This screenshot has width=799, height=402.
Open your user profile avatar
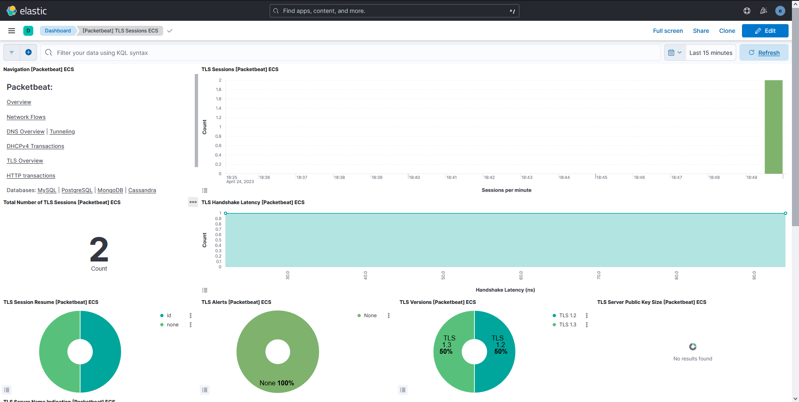[780, 11]
